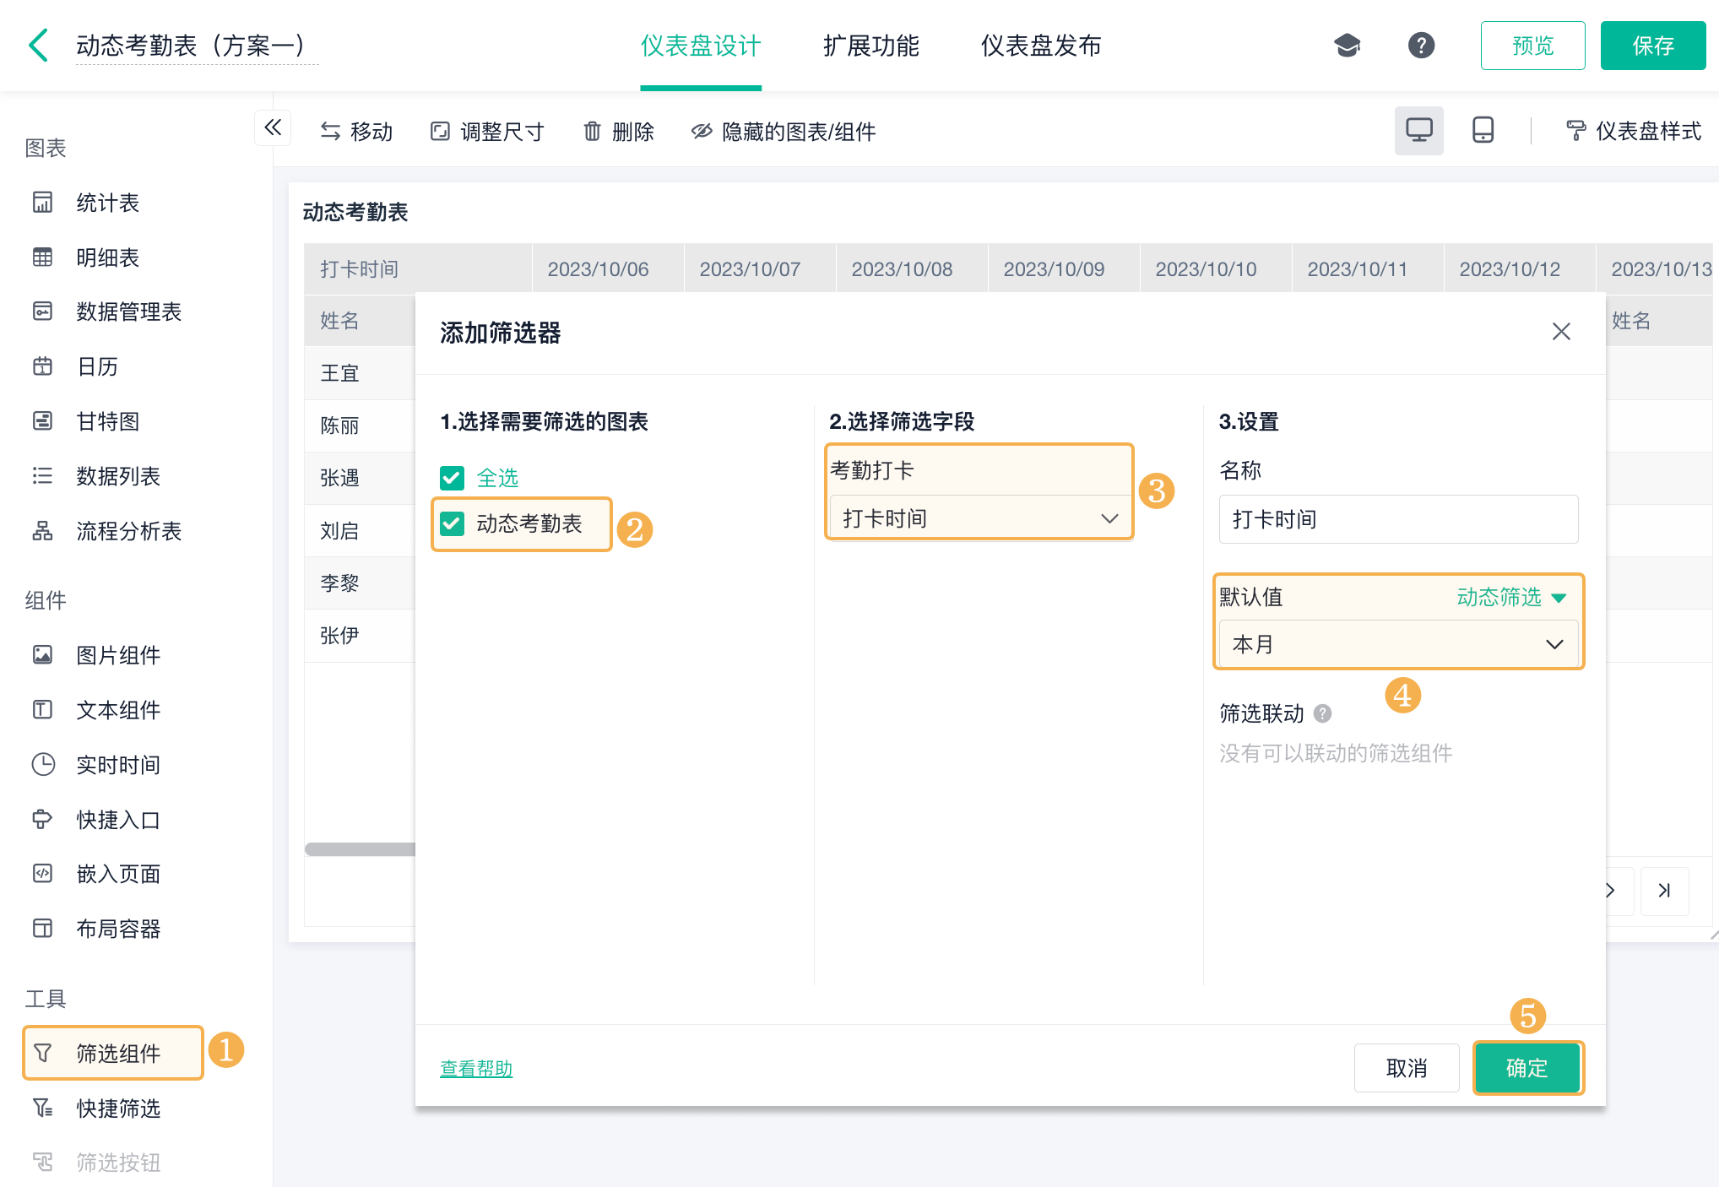This screenshot has height=1187, width=1719.
Task: Select the 筛选组件 filter tool
Action: click(x=113, y=1053)
